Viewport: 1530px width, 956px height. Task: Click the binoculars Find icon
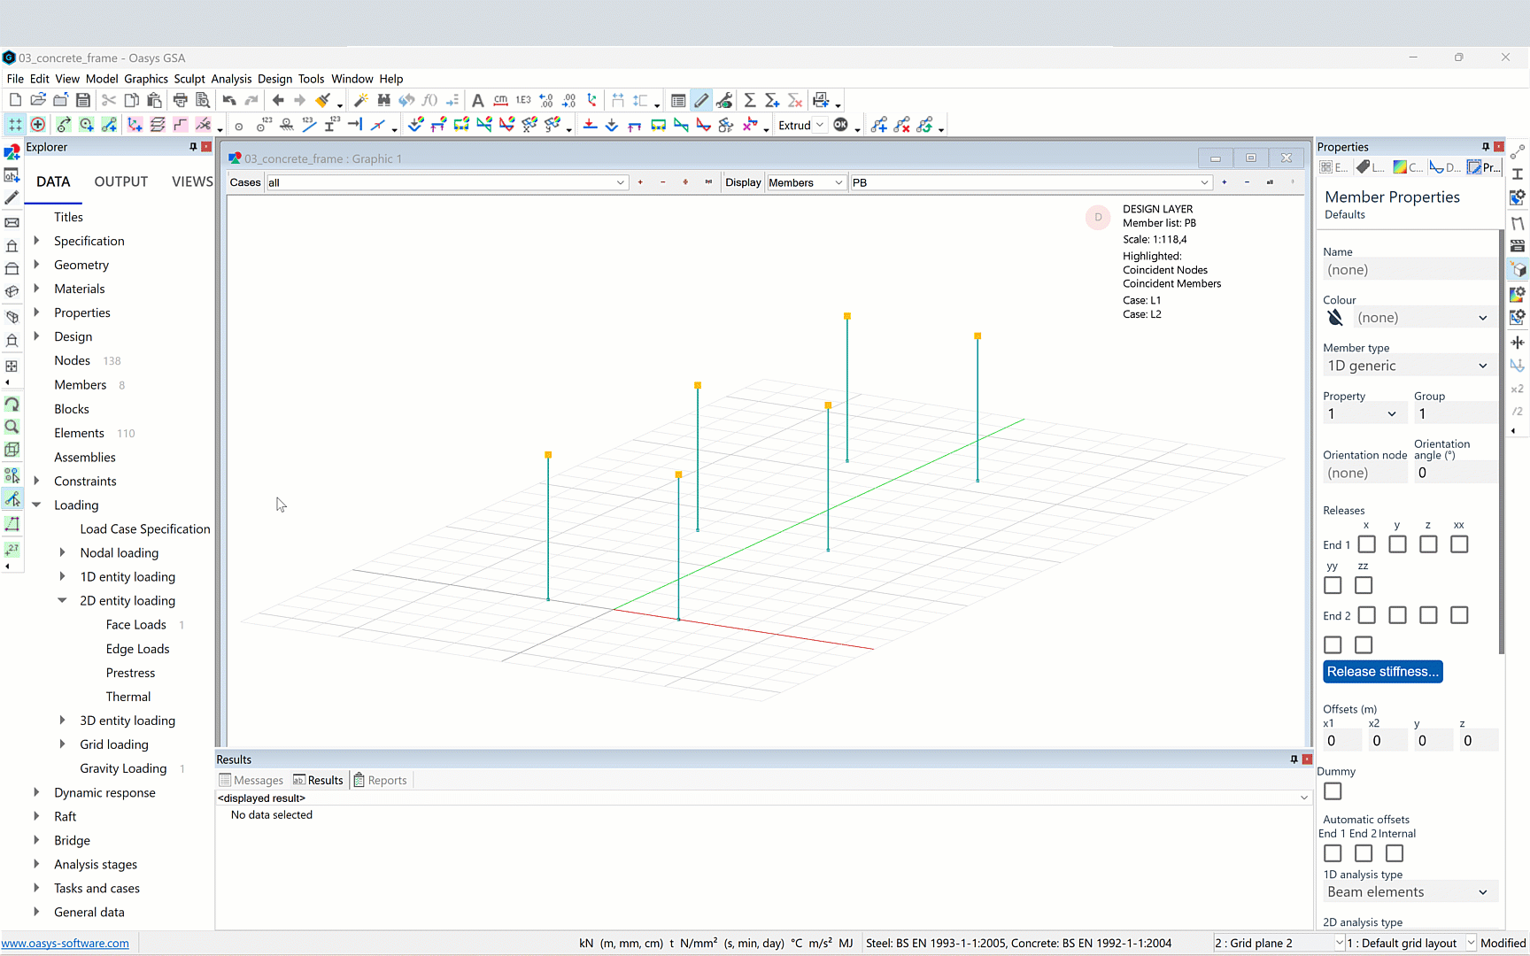coord(383,100)
